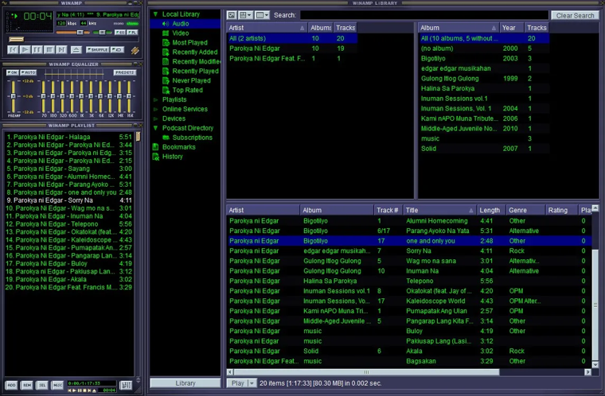The image size is (605, 396).
Task: Select Parokya Ni Edgar Feat. artist row
Action: click(291, 59)
